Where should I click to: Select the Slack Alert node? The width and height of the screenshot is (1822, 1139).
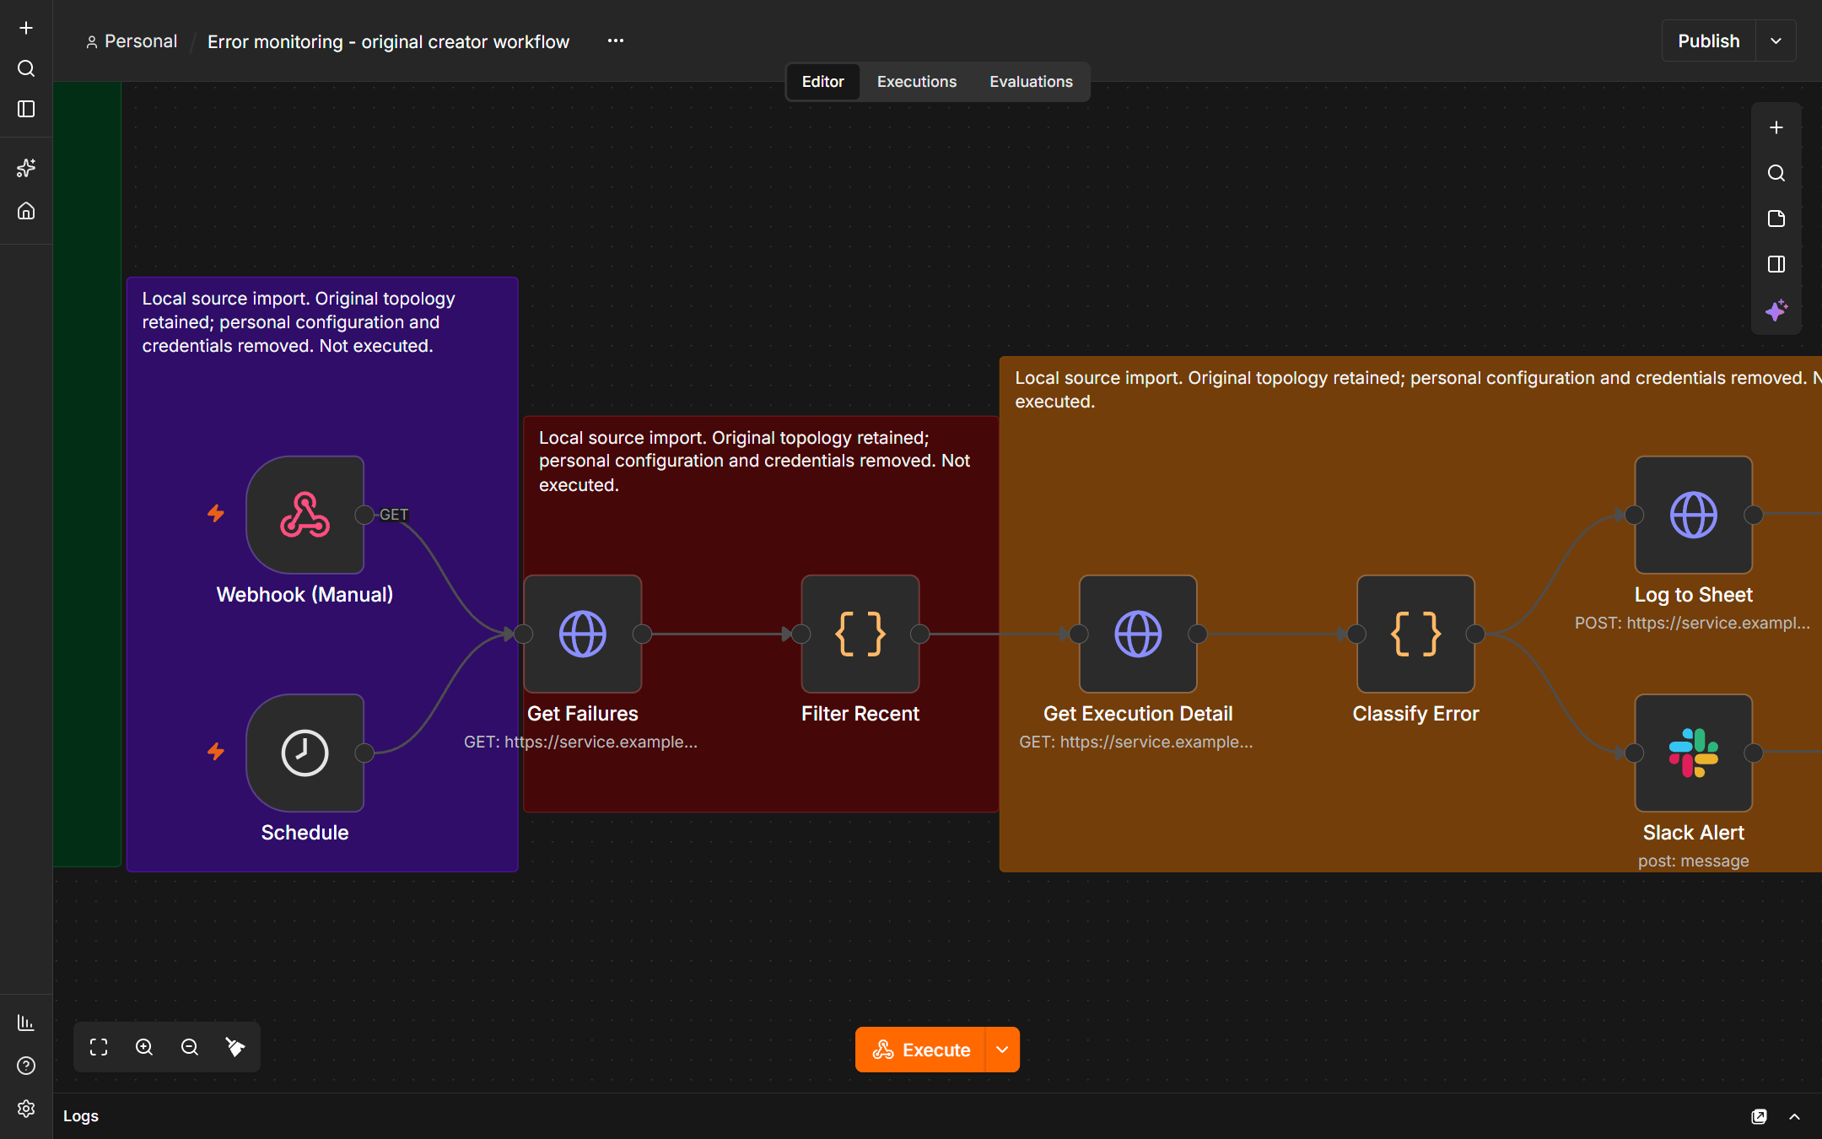click(x=1693, y=753)
